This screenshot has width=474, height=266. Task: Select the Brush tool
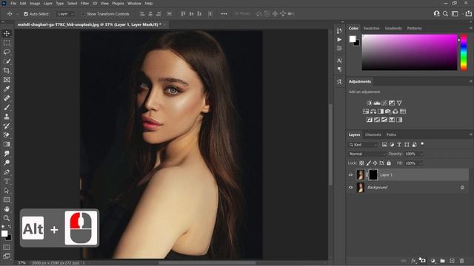point(7,107)
